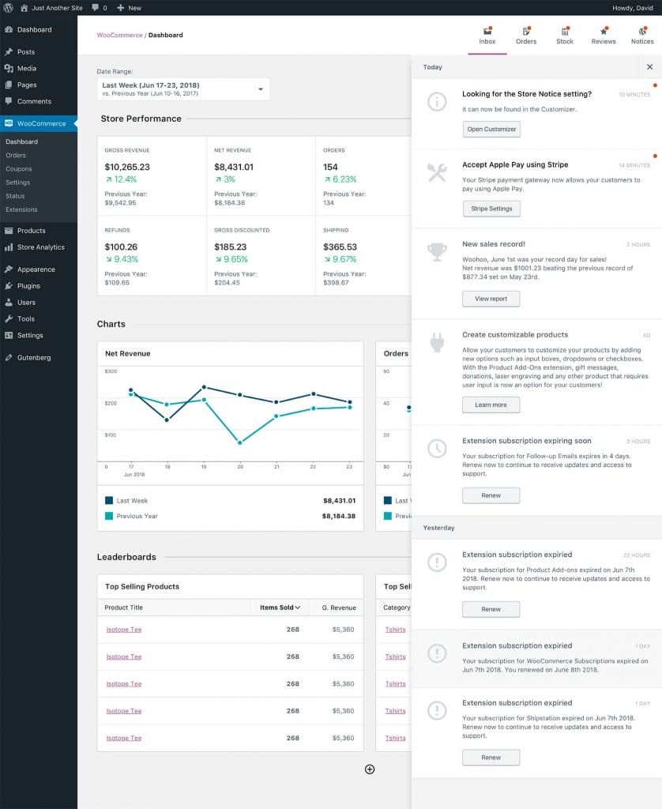Open the first Isotope Tee product link
The height and width of the screenshot is (809, 662).
pos(124,630)
